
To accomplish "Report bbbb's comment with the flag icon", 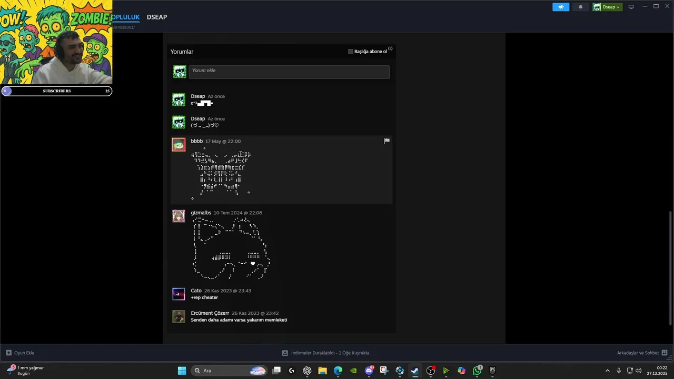I will pyautogui.click(x=386, y=141).
